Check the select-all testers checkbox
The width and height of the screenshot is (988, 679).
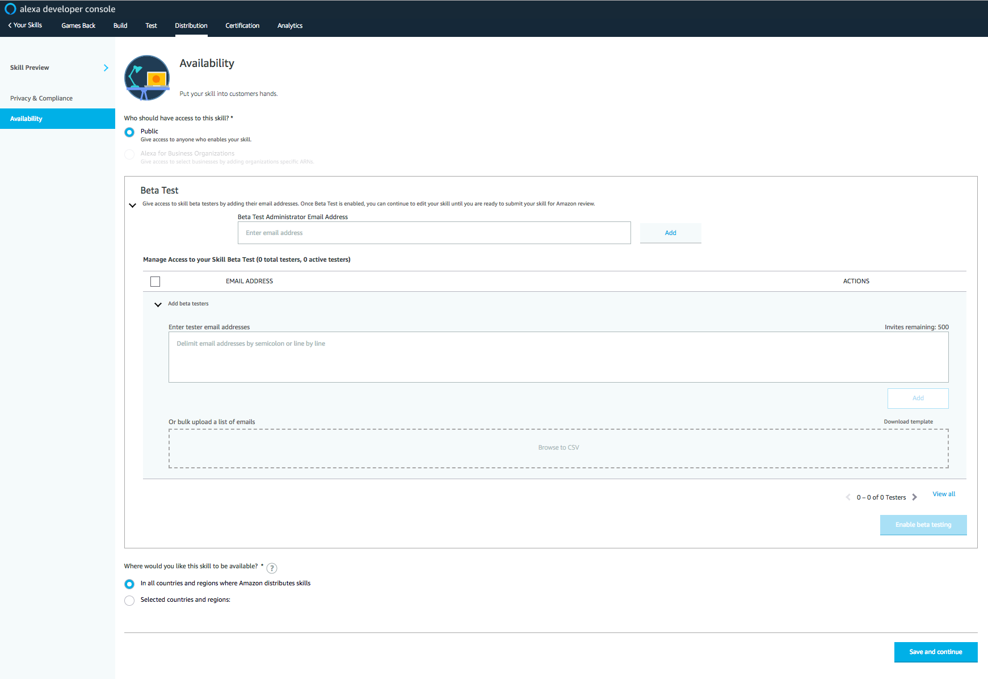155,282
